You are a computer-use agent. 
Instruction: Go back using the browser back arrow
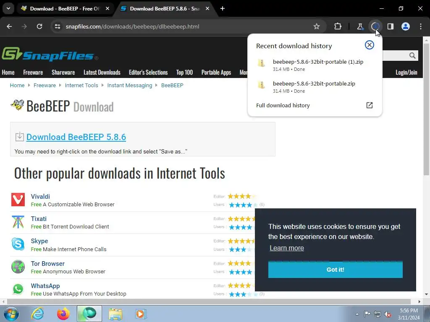tap(9, 26)
